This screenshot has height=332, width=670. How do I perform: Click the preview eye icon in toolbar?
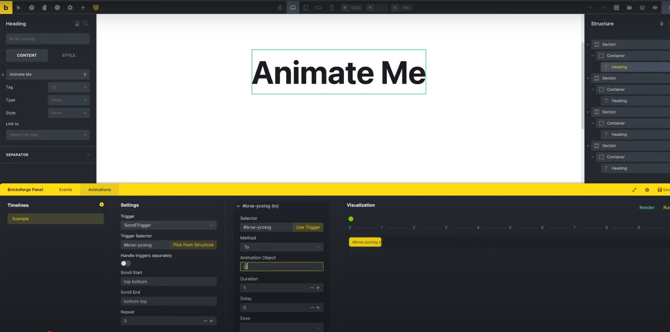655,8
